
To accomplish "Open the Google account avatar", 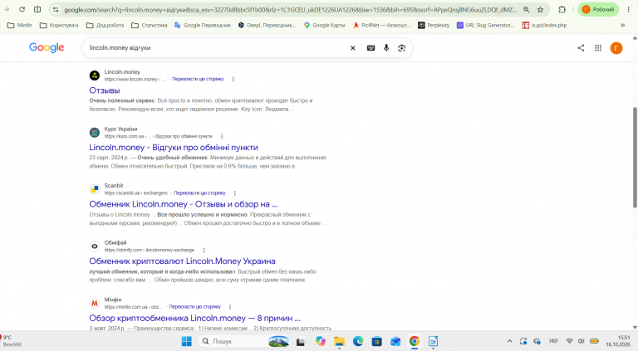I will click(616, 48).
